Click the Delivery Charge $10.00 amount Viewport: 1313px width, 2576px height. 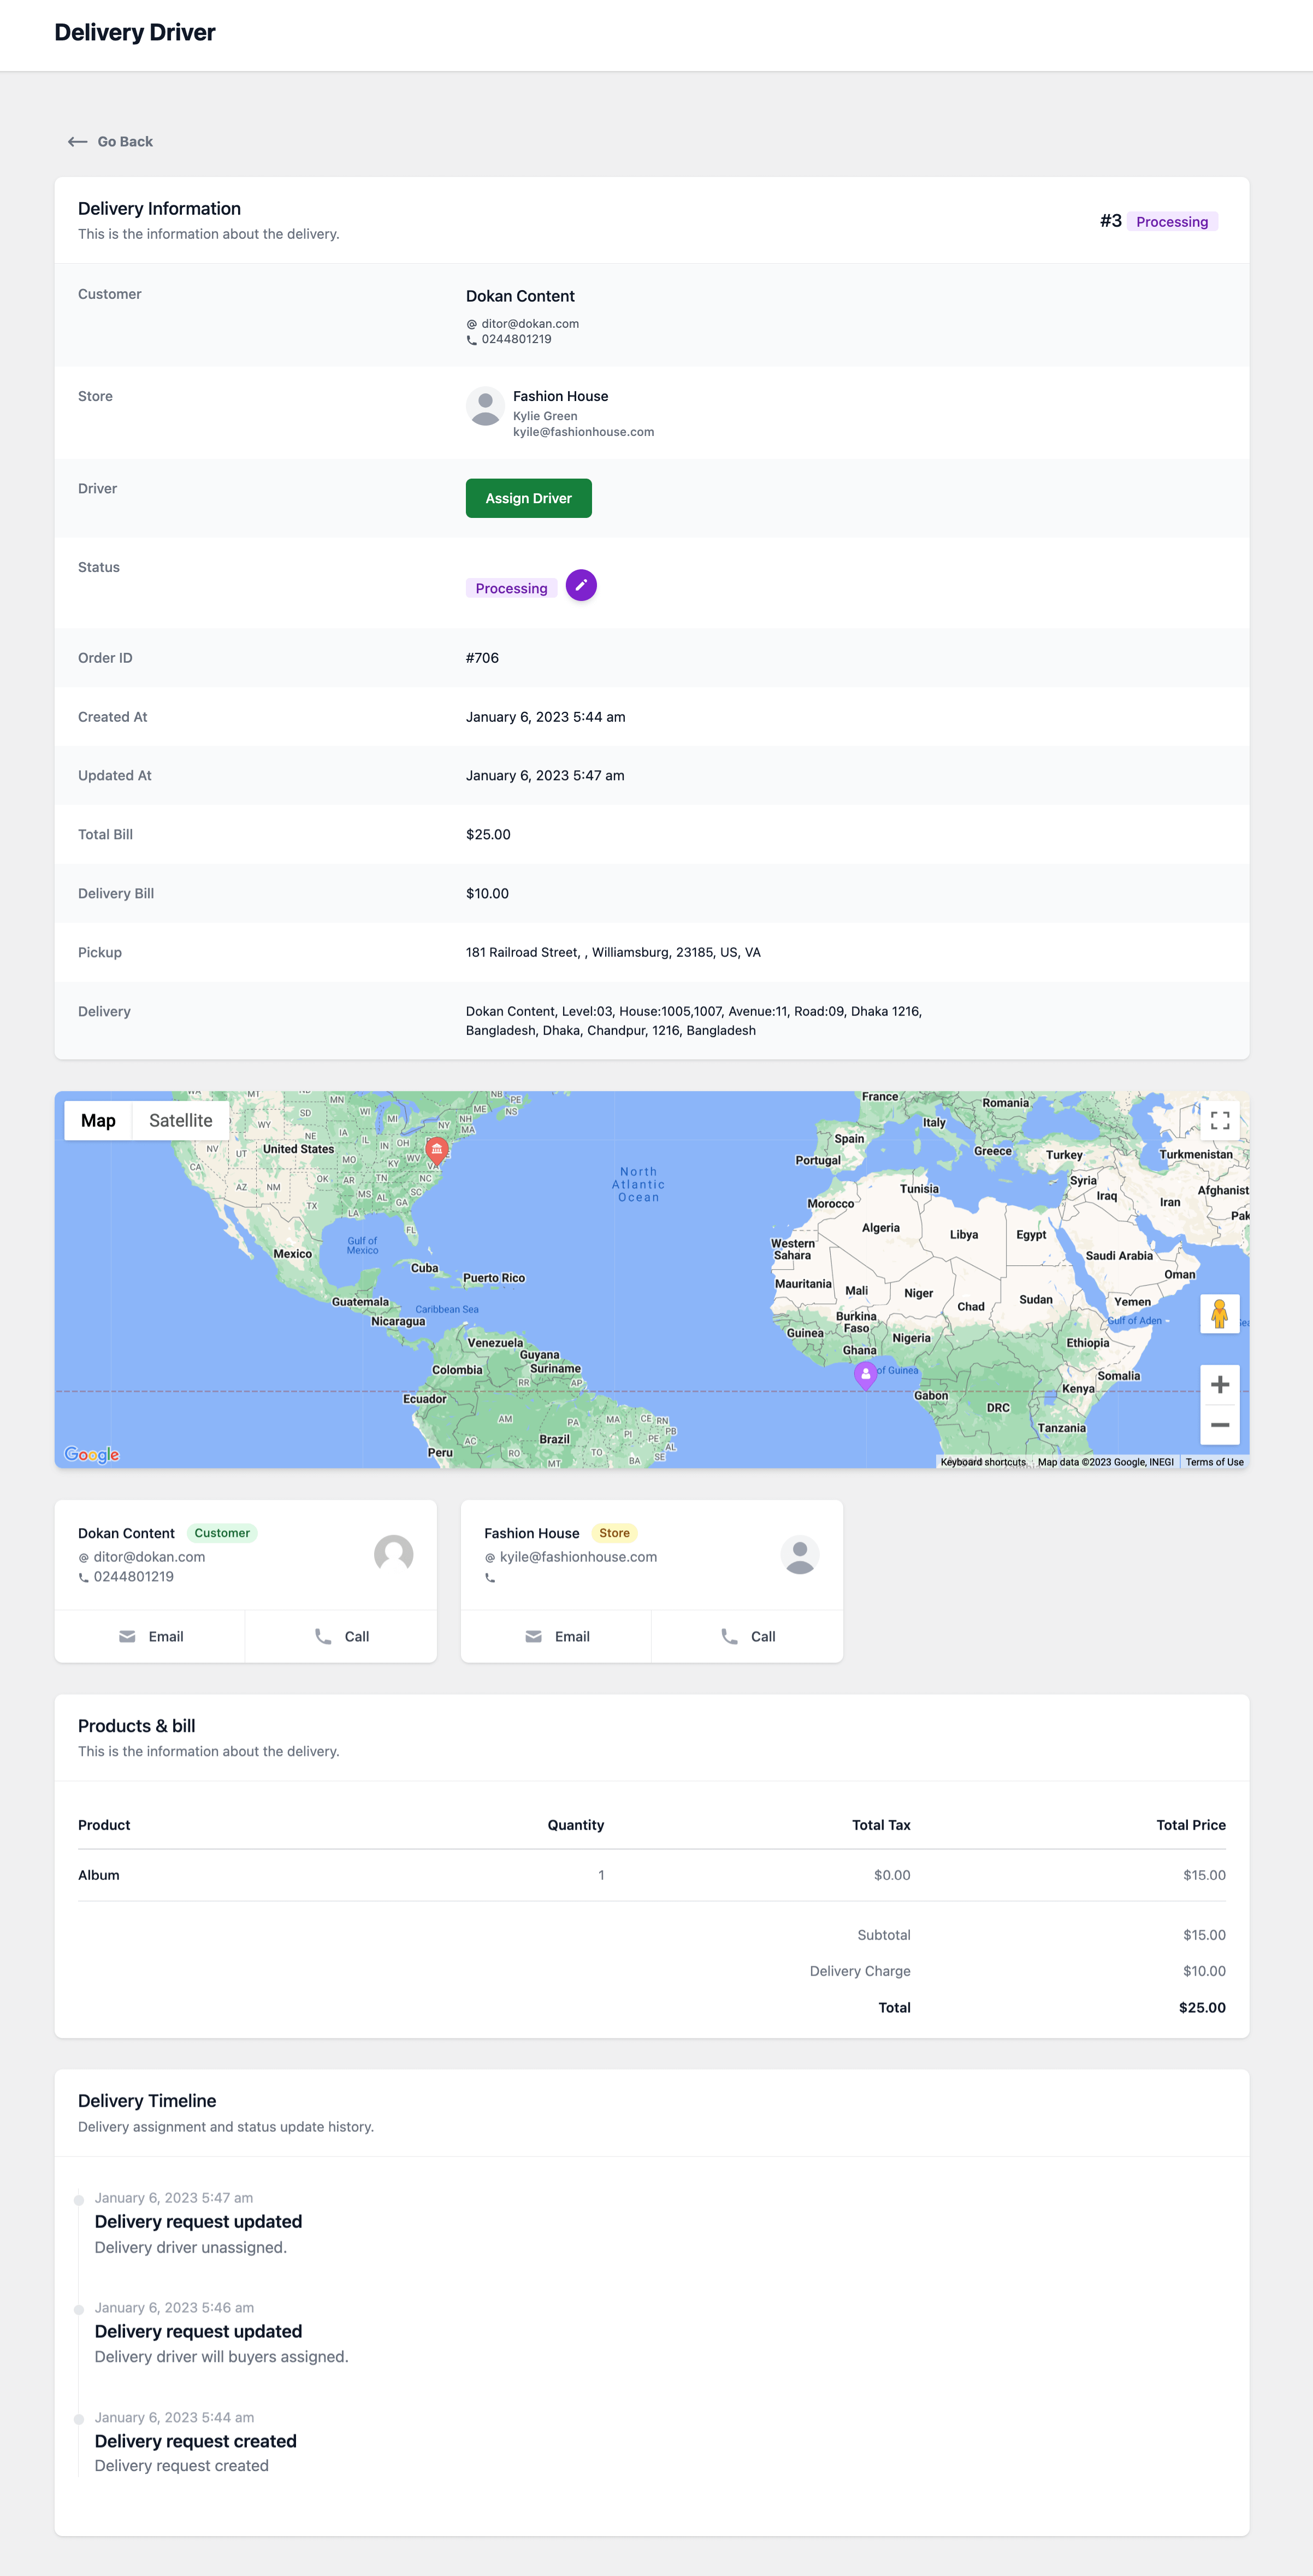(1204, 1971)
